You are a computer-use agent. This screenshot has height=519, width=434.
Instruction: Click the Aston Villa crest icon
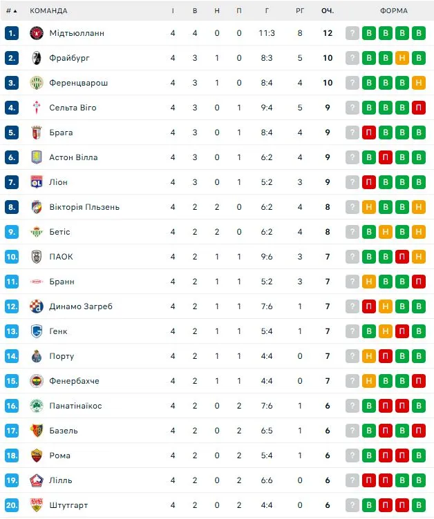pos(37,157)
